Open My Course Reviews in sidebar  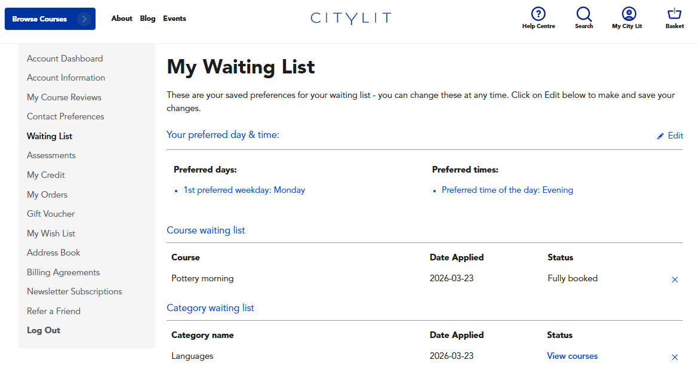click(x=64, y=97)
